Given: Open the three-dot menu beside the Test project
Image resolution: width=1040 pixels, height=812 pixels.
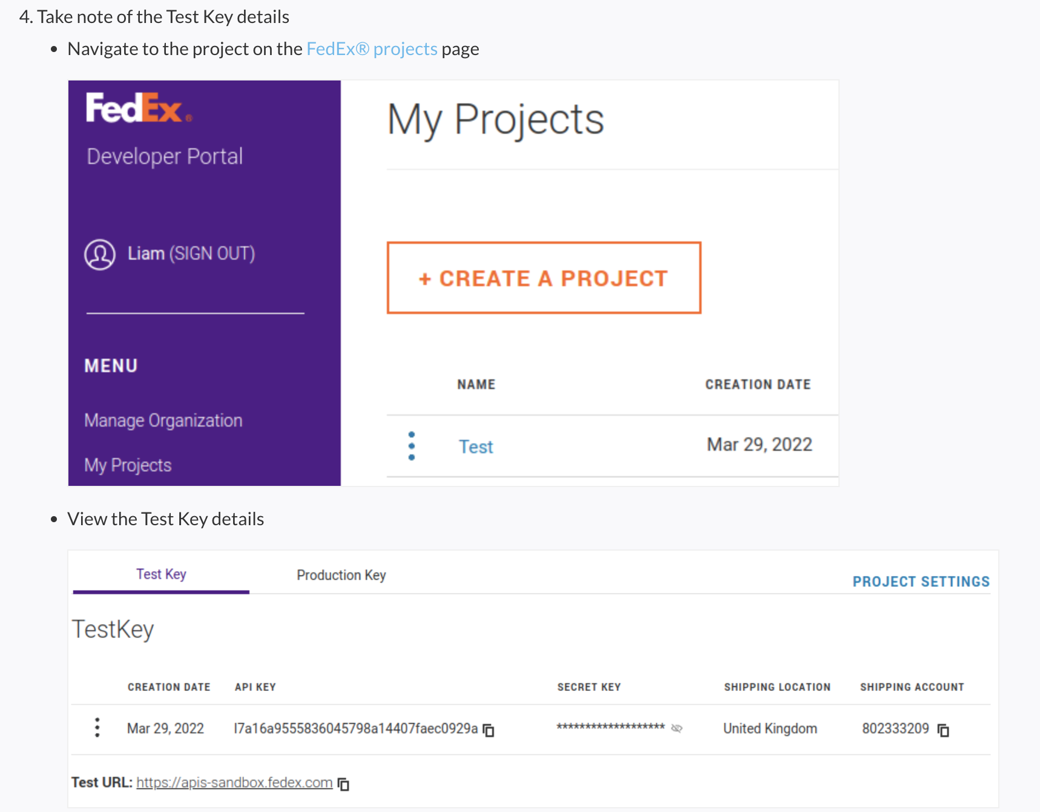Looking at the screenshot, I should tap(412, 446).
